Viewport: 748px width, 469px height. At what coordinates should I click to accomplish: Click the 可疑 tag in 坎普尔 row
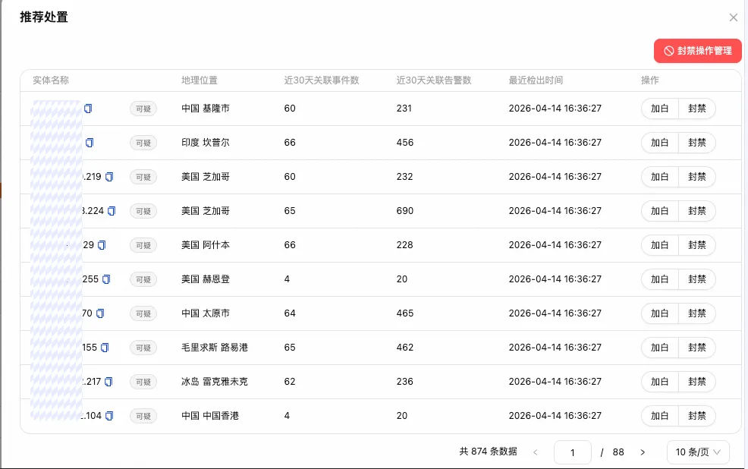tap(143, 143)
